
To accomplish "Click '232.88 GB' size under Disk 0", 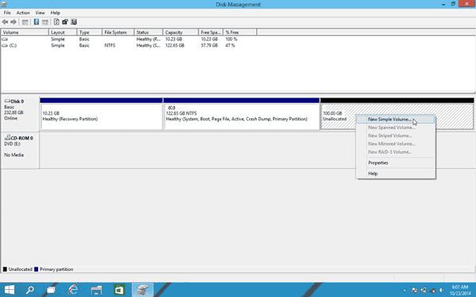I will click(13, 112).
